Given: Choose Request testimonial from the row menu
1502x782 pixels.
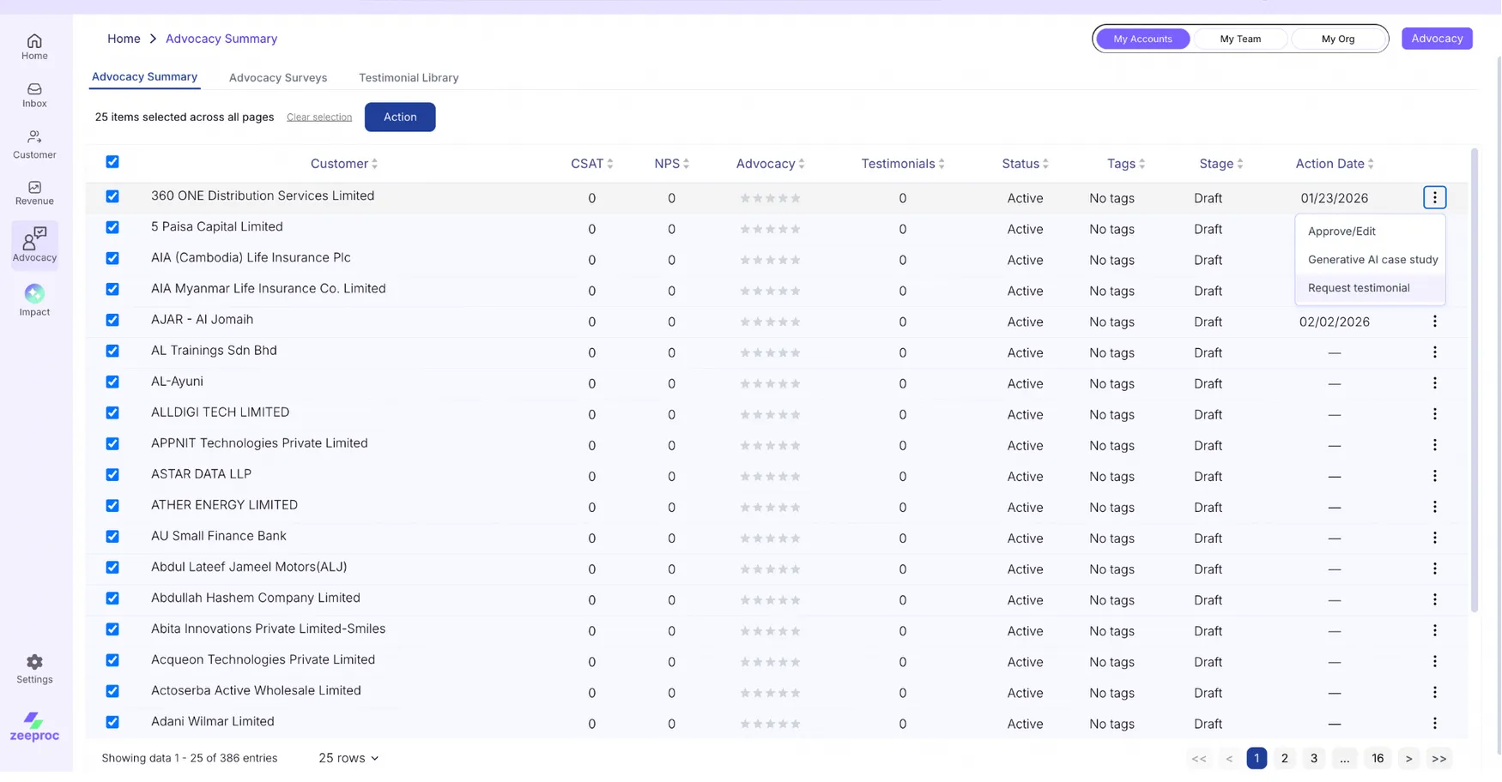Looking at the screenshot, I should point(1358,288).
